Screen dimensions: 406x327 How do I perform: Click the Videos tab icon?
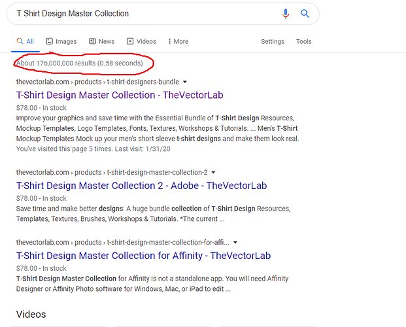pyautogui.click(x=130, y=41)
